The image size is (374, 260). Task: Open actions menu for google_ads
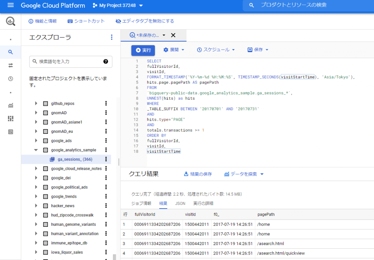click(x=106, y=140)
